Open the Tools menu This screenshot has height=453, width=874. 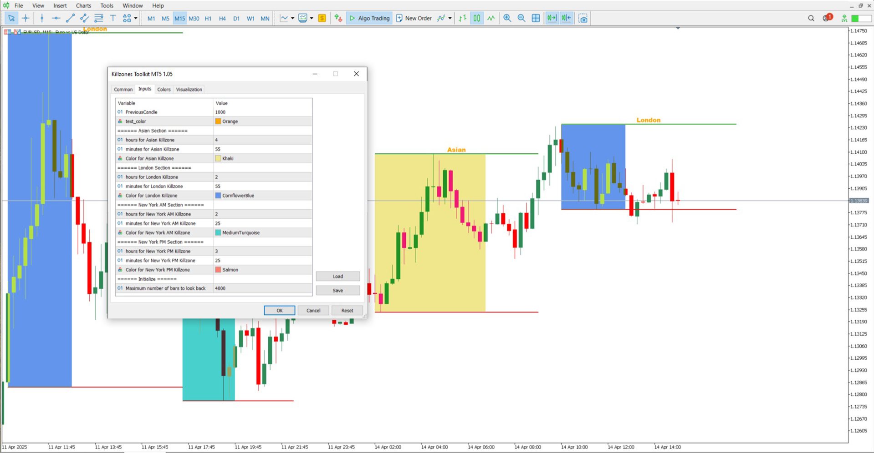[107, 5]
